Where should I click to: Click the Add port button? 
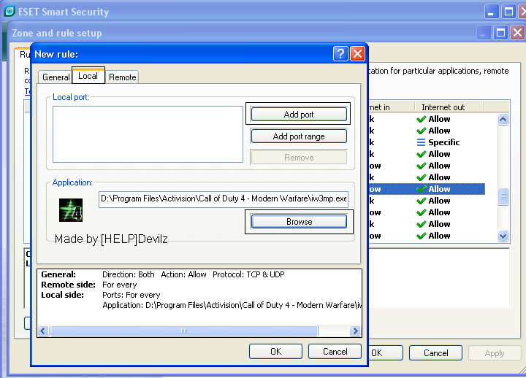[299, 115]
